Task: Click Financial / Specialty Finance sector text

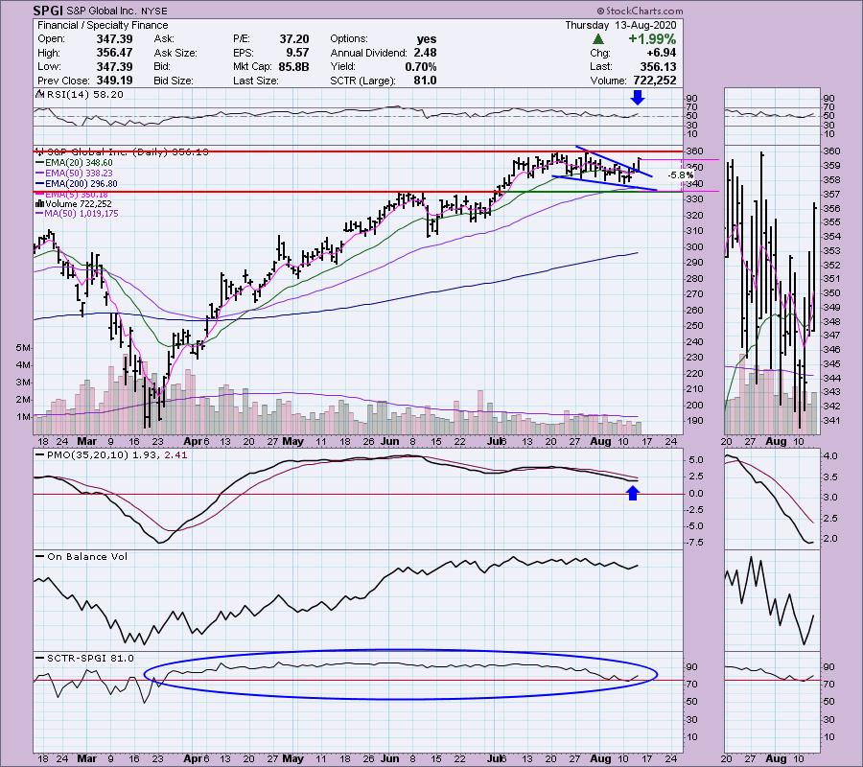Action: click(x=103, y=25)
